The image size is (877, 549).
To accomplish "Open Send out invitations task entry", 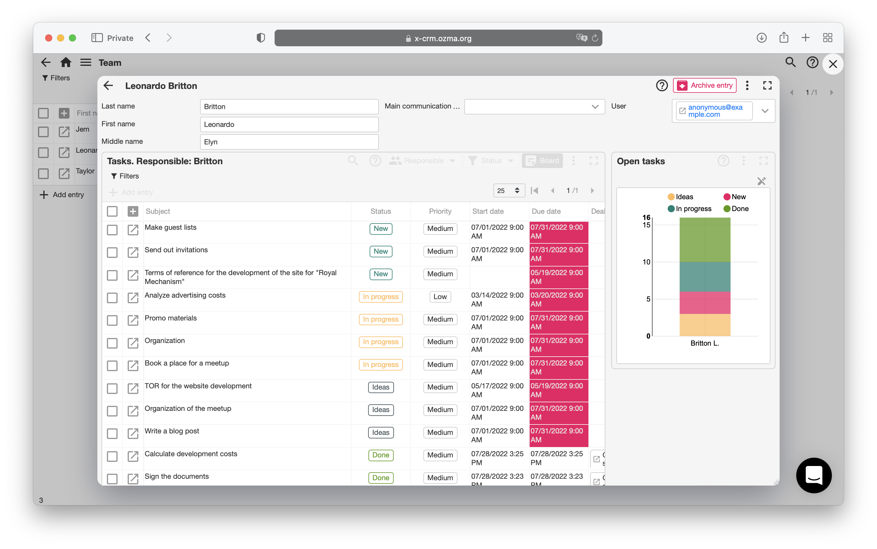I will 133,252.
